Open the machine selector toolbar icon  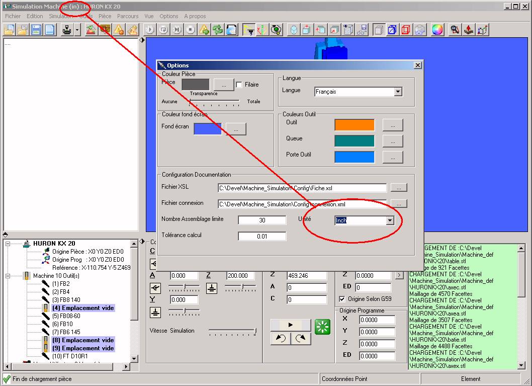pyautogui.click(x=67, y=30)
